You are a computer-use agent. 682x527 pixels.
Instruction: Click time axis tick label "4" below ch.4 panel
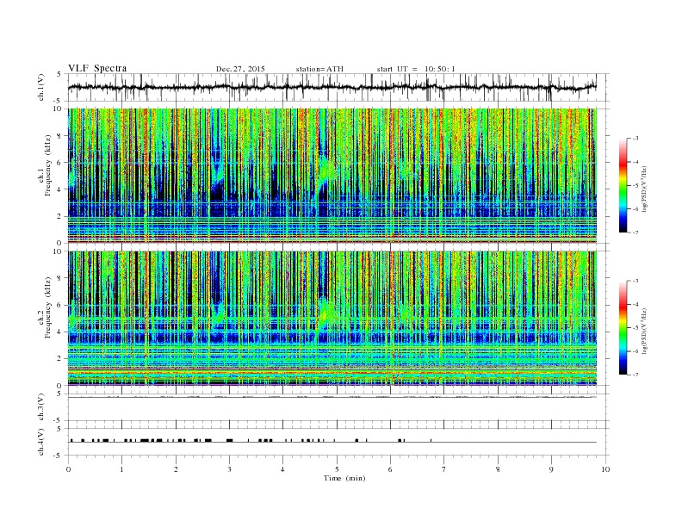coord(282,469)
